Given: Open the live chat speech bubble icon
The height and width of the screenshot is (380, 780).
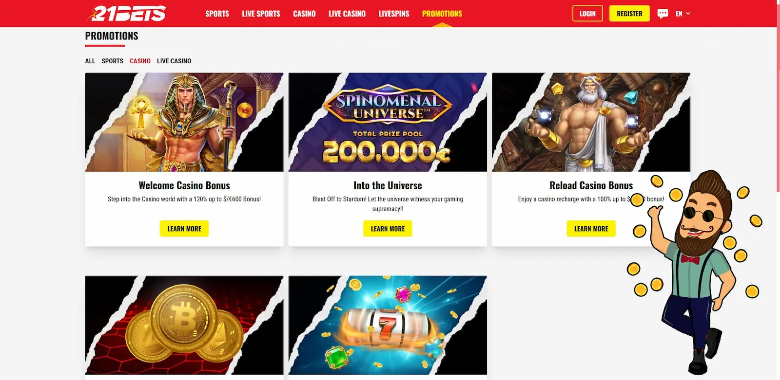Looking at the screenshot, I should click(x=663, y=14).
